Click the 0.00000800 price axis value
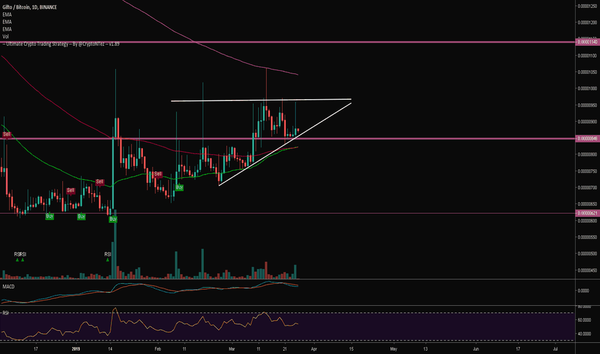Screen dimensions: 600x354 tap(587, 154)
